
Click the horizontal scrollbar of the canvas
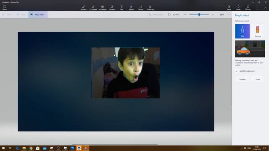pyautogui.click(x=115, y=144)
